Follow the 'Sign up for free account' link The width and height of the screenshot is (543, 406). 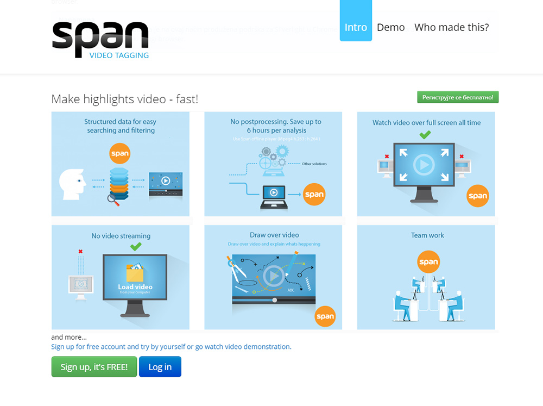[x=172, y=347]
